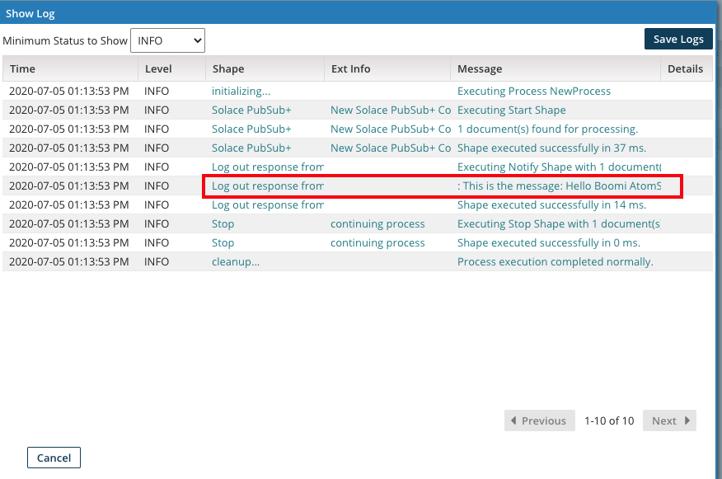Sort by the Level column header
Viewport: 722px width, 479px height.
tap(158, 69)
